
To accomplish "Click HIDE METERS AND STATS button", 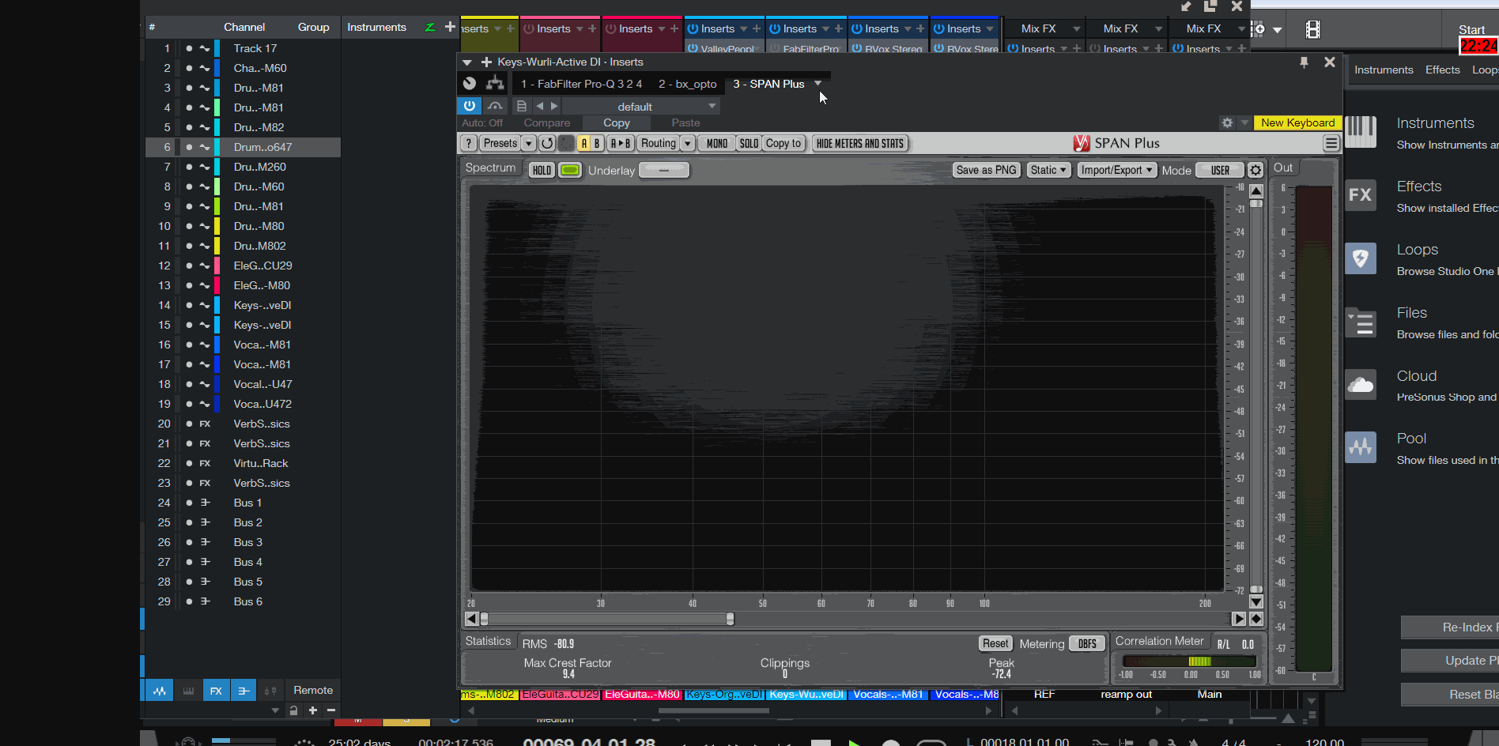I will tap(859, 143).
